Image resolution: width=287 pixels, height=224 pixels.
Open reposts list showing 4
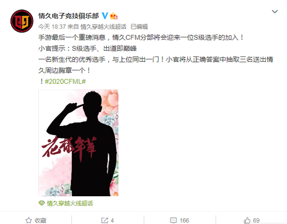tap(112, 221)
